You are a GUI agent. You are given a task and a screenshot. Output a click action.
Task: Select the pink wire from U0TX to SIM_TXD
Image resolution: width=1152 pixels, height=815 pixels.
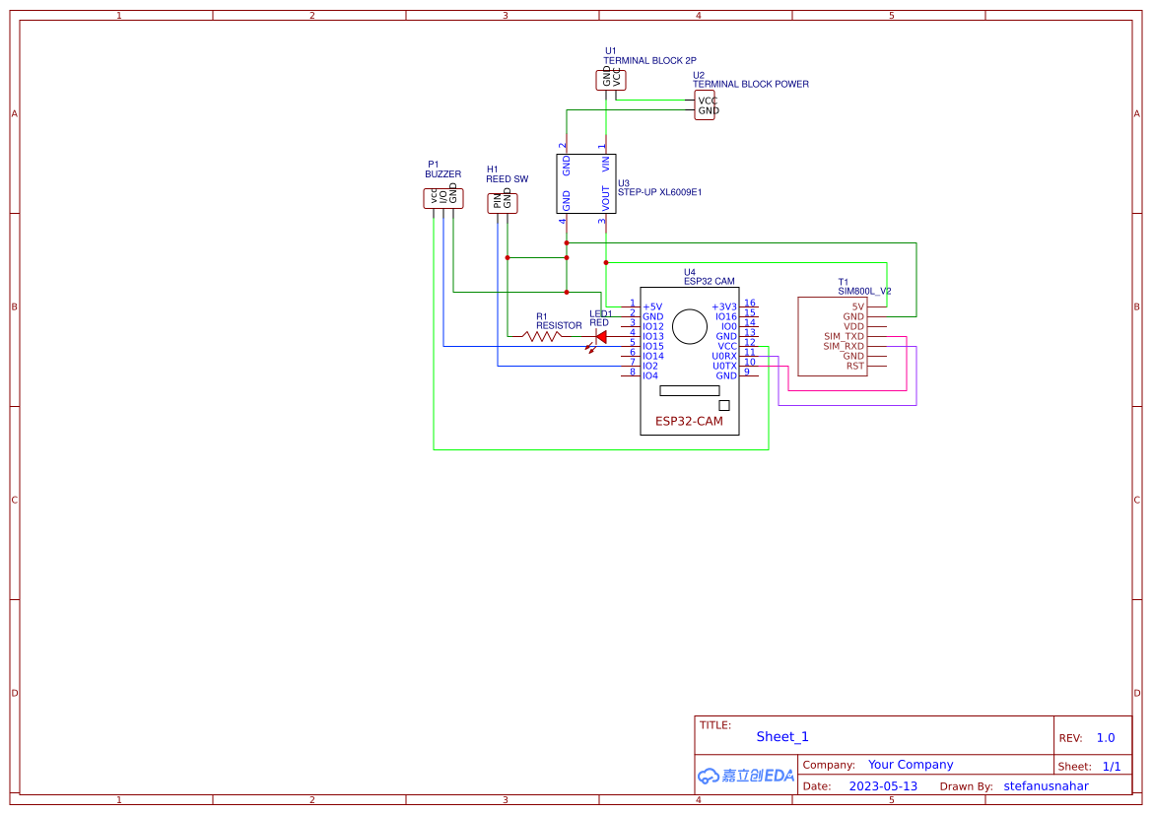[846, 388]
